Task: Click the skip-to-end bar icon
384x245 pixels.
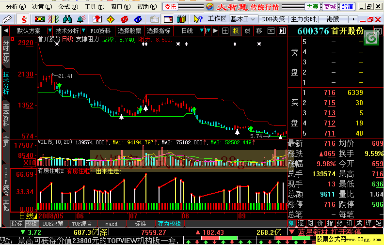Action: [282, 31]
